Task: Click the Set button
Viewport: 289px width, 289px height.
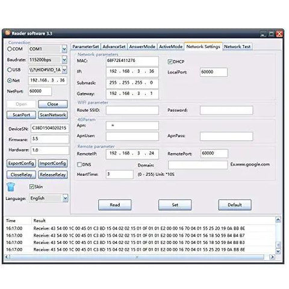Action: pyautogui.click(x=175, y=205)
